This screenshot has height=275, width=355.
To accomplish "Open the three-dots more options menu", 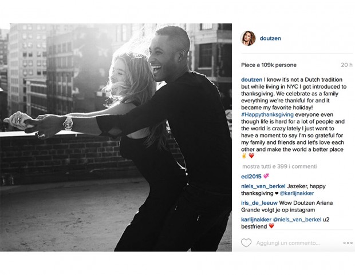I will click(x=348, y=243).
